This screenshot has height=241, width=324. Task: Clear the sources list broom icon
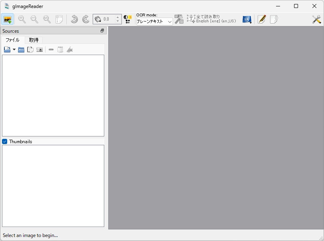click(x=70, y=50)
